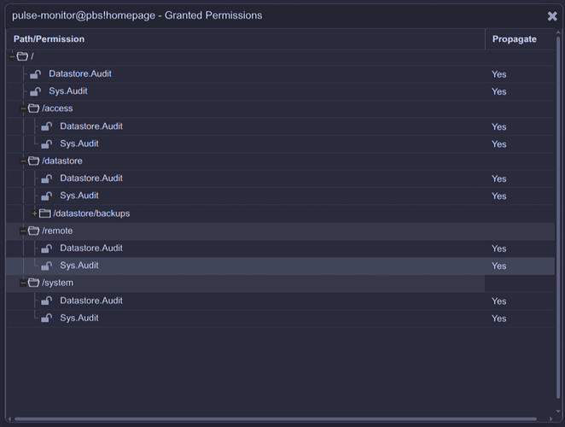Select Datastore.Audit text under root /

click(80, 73)
